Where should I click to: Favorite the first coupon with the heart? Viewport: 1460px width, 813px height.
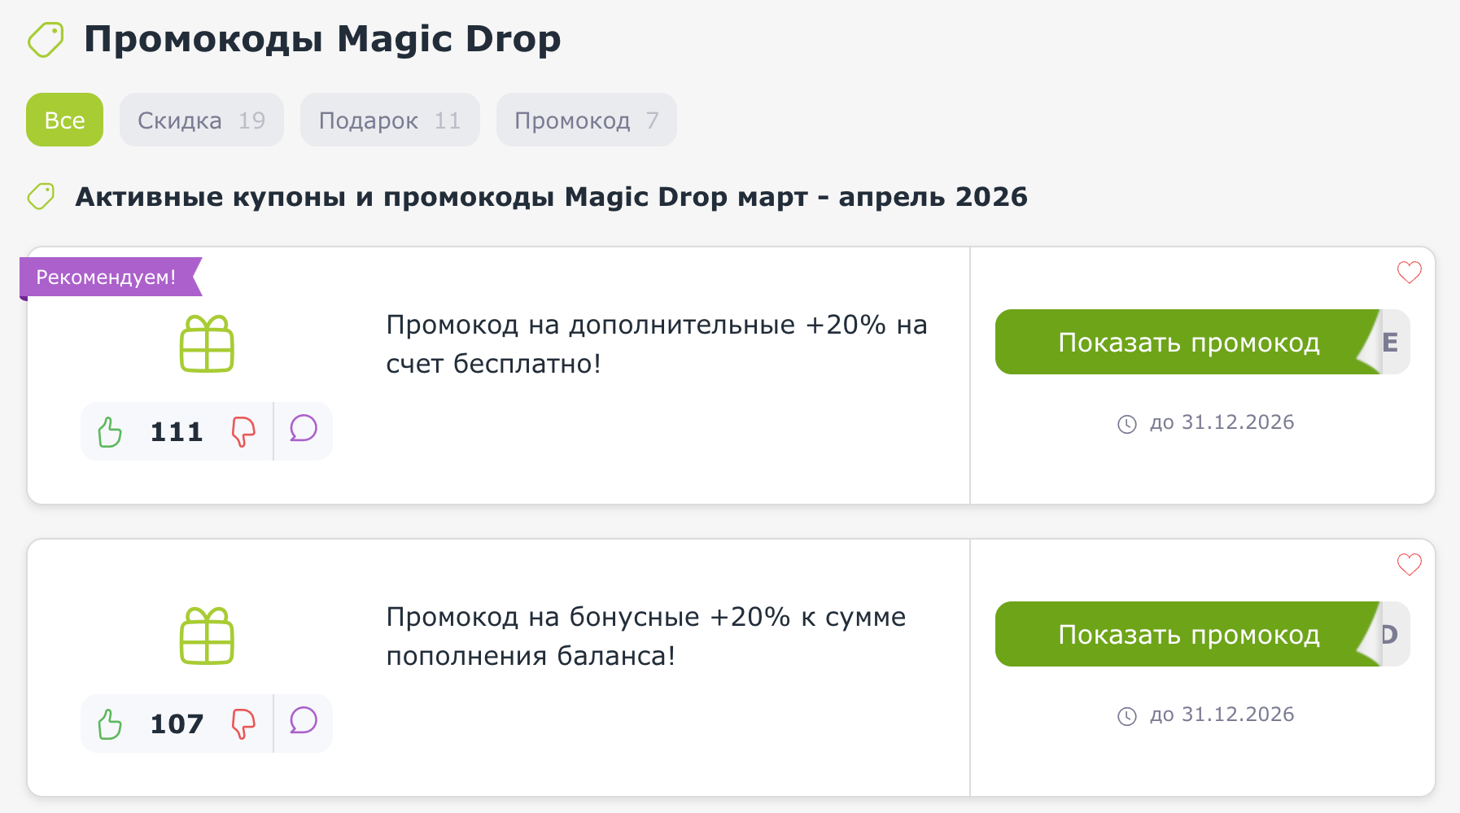[1409, 273]
